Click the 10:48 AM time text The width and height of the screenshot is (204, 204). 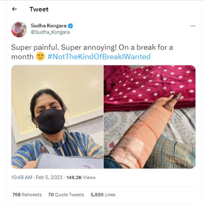22,177
